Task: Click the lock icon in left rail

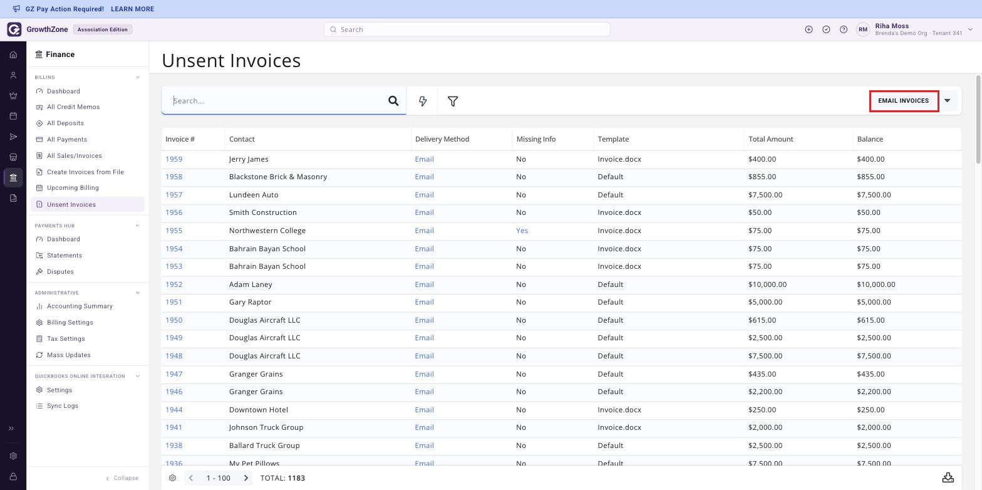Action: tap(13, 477)
